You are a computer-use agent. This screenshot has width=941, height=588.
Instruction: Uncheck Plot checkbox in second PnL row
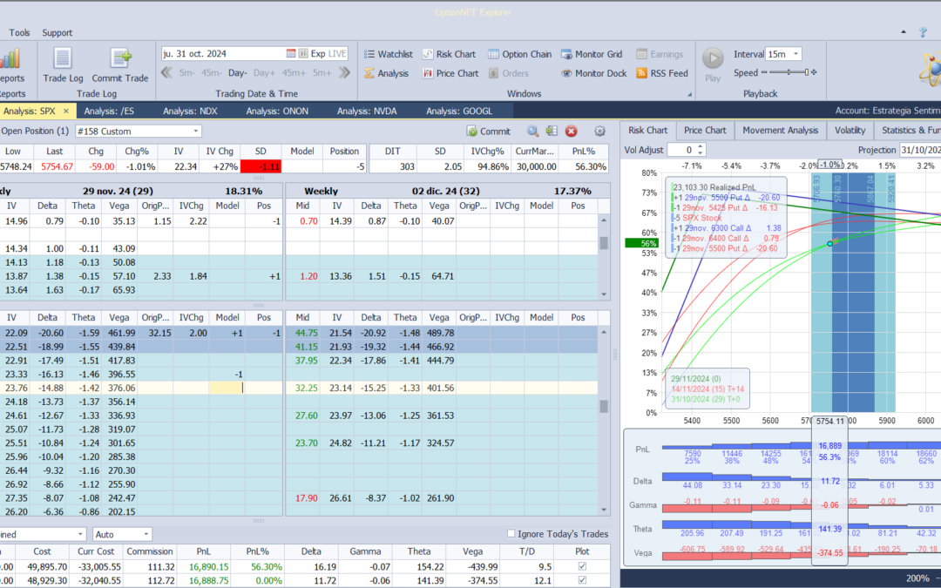point(582,580)
